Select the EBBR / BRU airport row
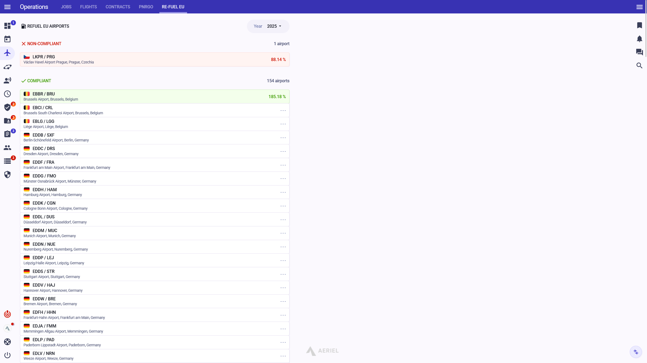The width and height of the screenshot is (647, 363). click(x=154, y=97)
